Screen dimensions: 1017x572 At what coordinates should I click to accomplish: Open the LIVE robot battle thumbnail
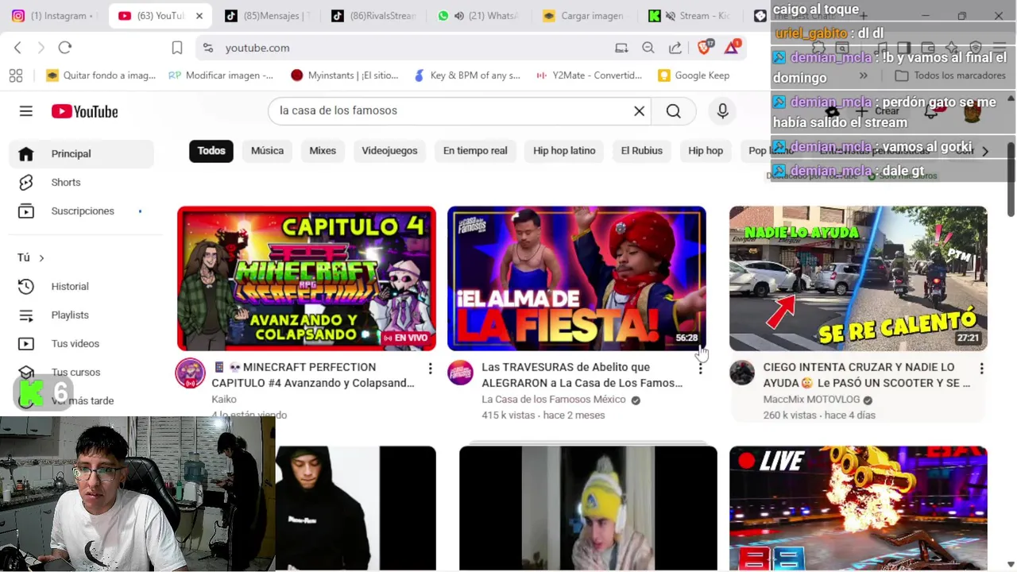pos(858,508)
